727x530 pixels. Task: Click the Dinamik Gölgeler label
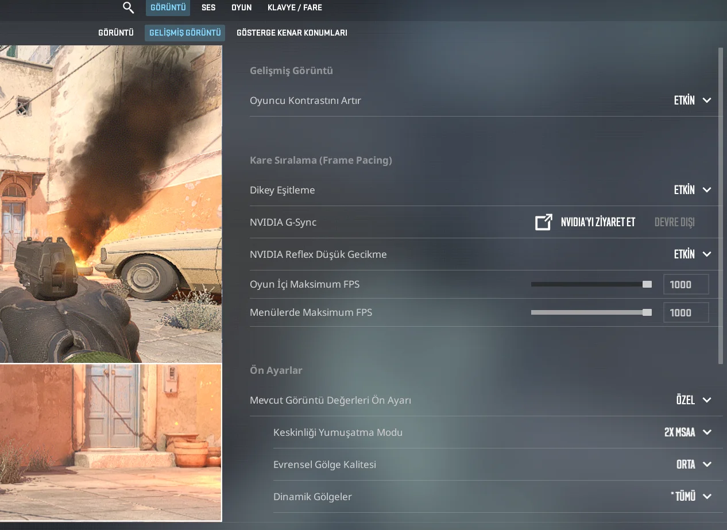pyautogui.click(x=312, y=497)
